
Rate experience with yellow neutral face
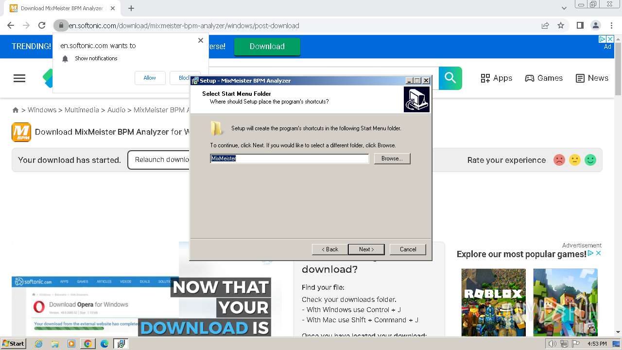(x=575, y=160)
